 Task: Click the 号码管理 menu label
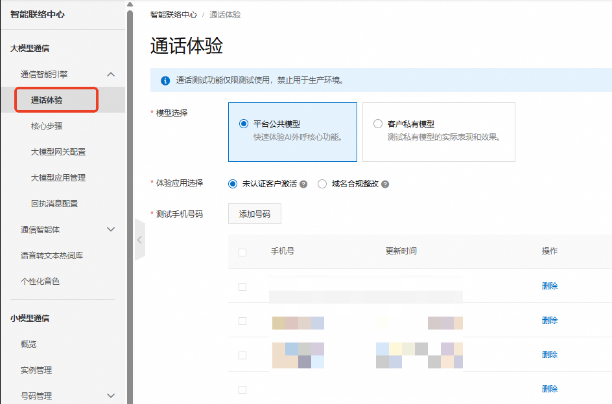point(36,396)
